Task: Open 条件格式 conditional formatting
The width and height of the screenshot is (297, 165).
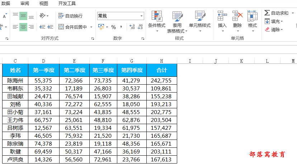Action: [x=157, y=22]
